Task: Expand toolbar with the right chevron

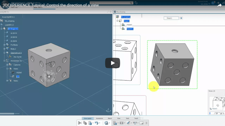Action: tap(146, 123)
